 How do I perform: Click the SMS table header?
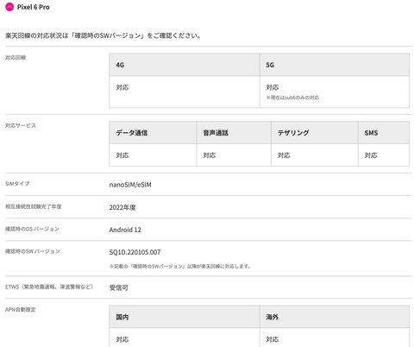click(x=384, y=133)
